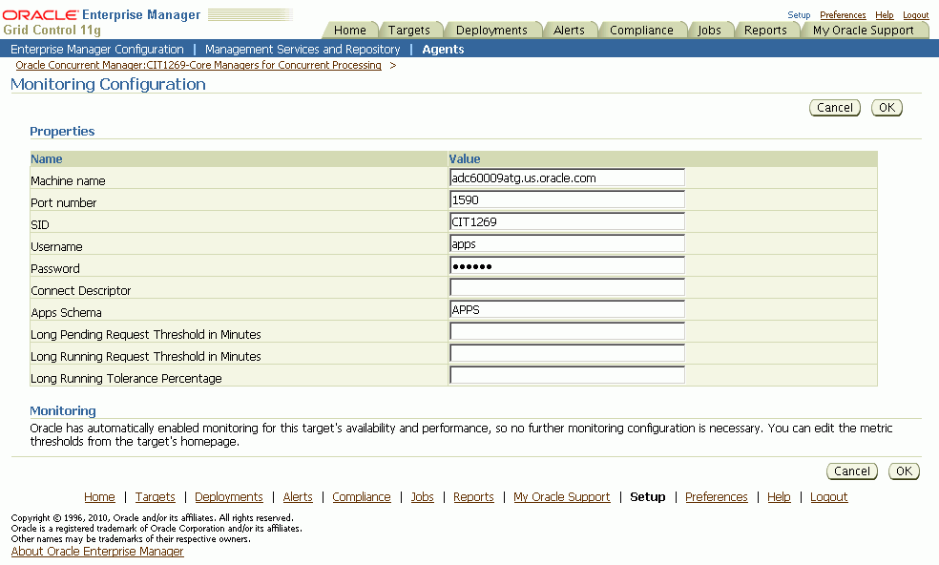Click the Monitoring Configuration page title
The width and height of the screenshot is (939, 565).
pyautogui.click(x=108, y=85)
